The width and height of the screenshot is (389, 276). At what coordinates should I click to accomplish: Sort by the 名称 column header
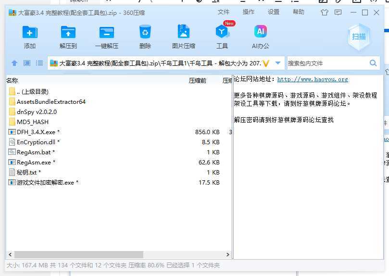[12, 81]
